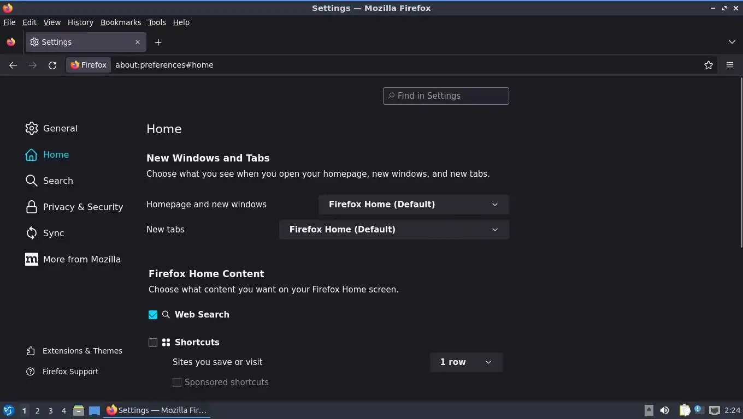
Task: Click the Firefox identity box in address bar
Action: click(x=89, y=65)
